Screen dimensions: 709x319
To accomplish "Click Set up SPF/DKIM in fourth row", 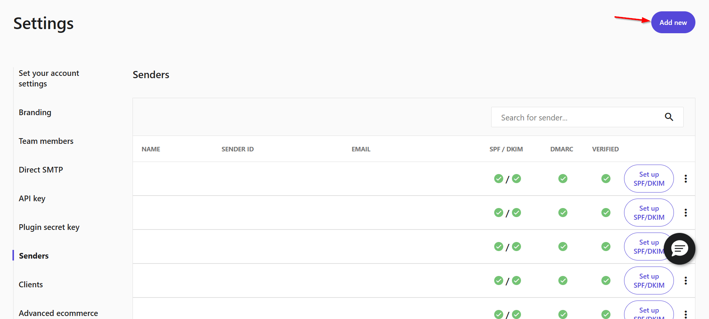I will [649, 280].
